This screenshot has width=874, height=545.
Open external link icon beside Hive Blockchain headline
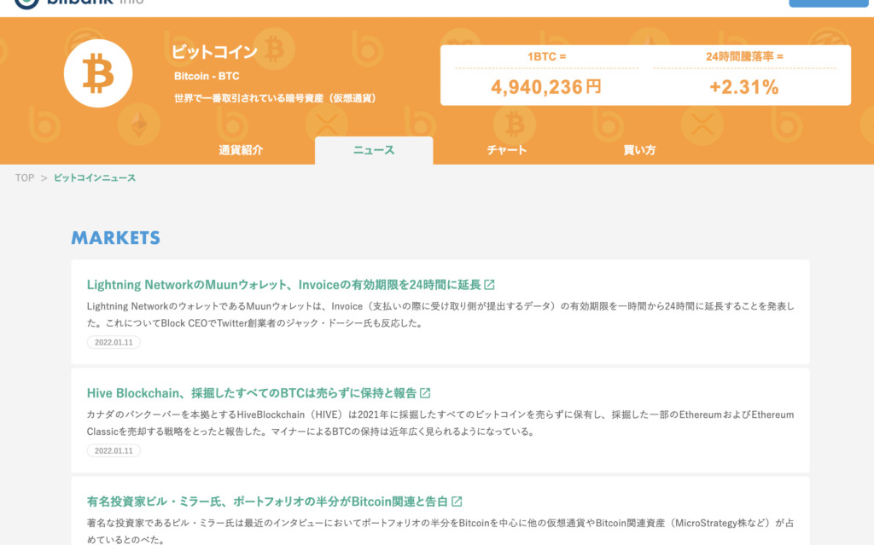tap(425, 393)
